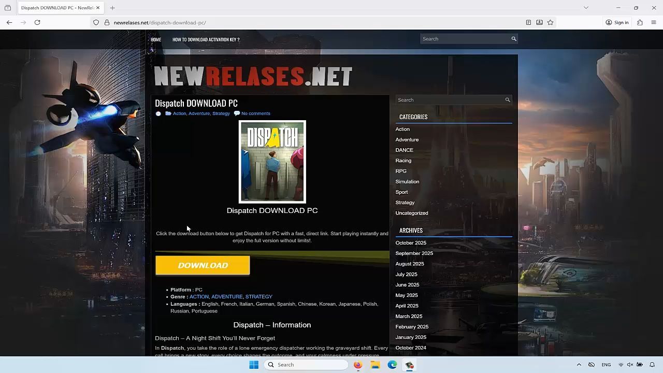This screenshot has width=663, height=373.
Task: Click the browser reload page icon
Action: [37, 22]
